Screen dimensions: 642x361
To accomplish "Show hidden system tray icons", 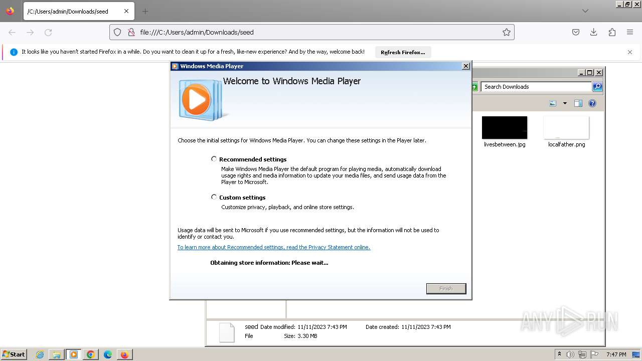I will tap(559, 354).
